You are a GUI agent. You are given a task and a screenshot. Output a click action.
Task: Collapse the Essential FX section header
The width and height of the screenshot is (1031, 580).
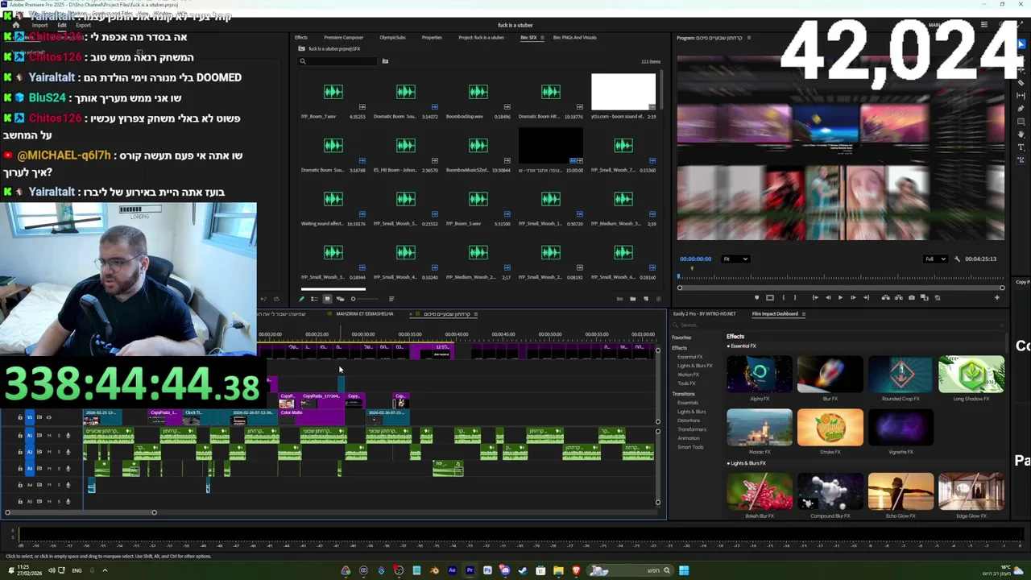(741, 346)
